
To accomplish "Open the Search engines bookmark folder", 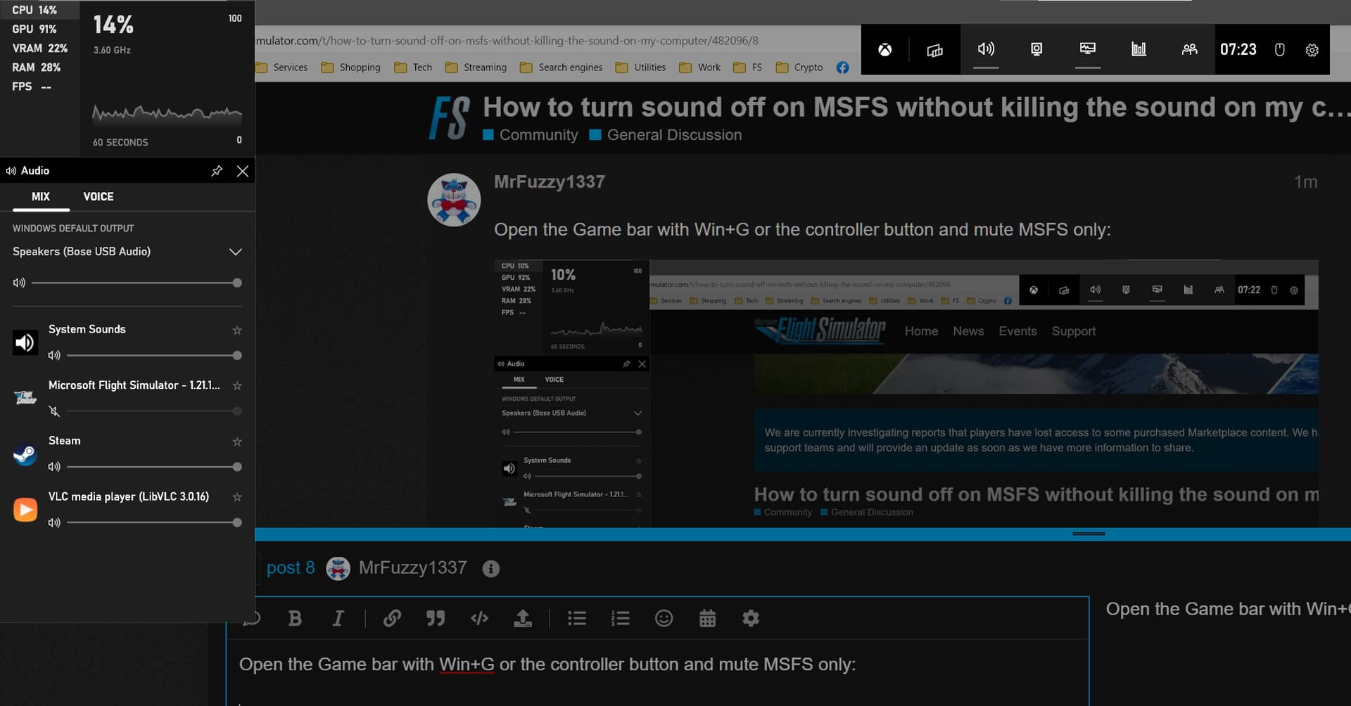I will (x=561, y=68).
